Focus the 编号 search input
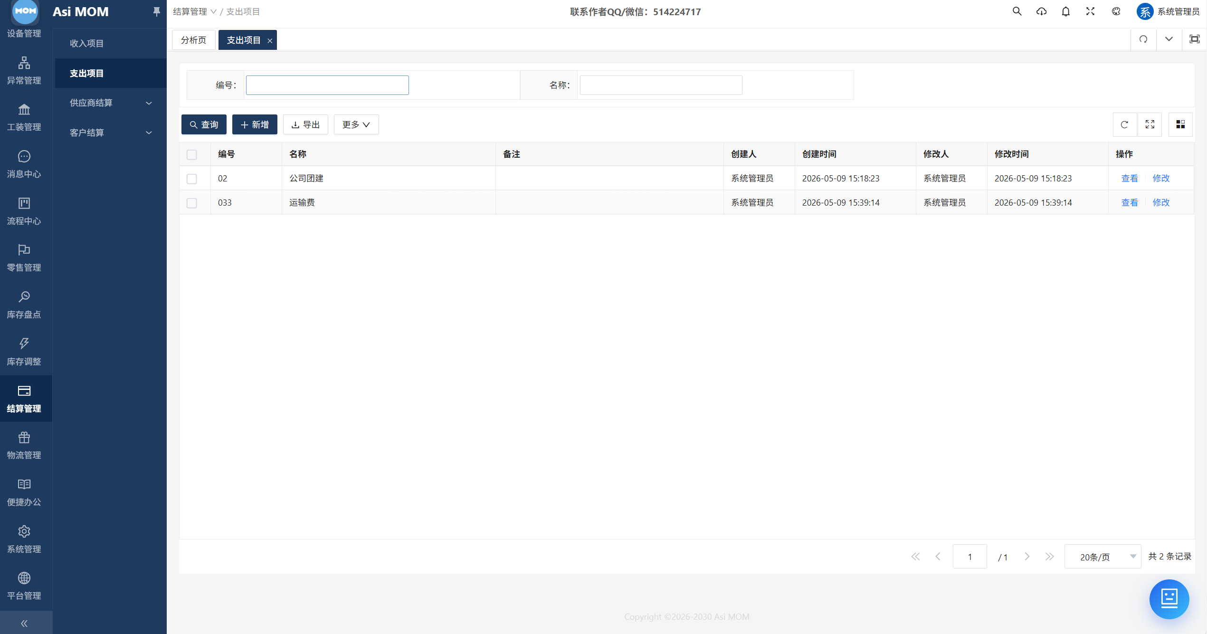The height and width of the screenshot is (634, 1207). click(327, 85)
